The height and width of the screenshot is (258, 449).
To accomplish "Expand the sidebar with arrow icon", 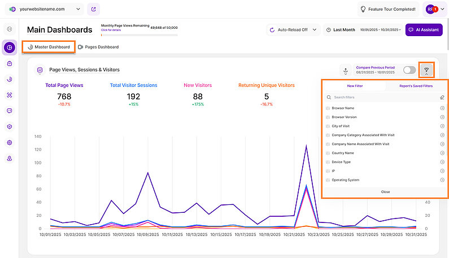I will pos(9,29).
